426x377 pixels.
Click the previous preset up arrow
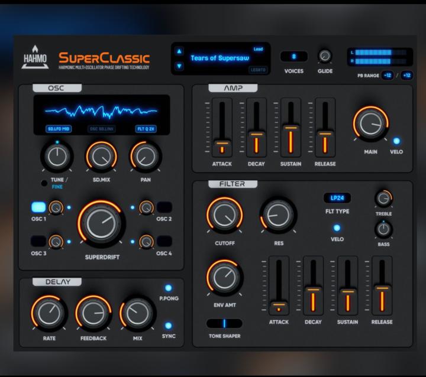179,51
